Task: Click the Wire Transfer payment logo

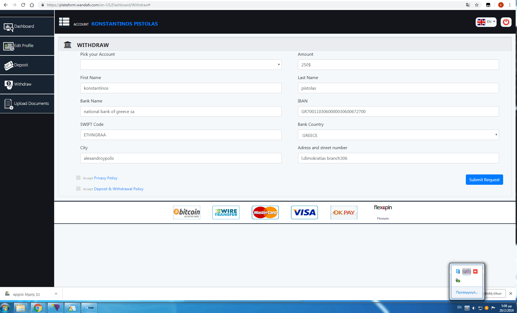Action: (x=226, y=212)
